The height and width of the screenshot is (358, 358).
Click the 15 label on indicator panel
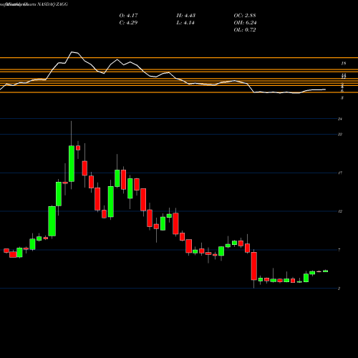(x=344, y=64)
